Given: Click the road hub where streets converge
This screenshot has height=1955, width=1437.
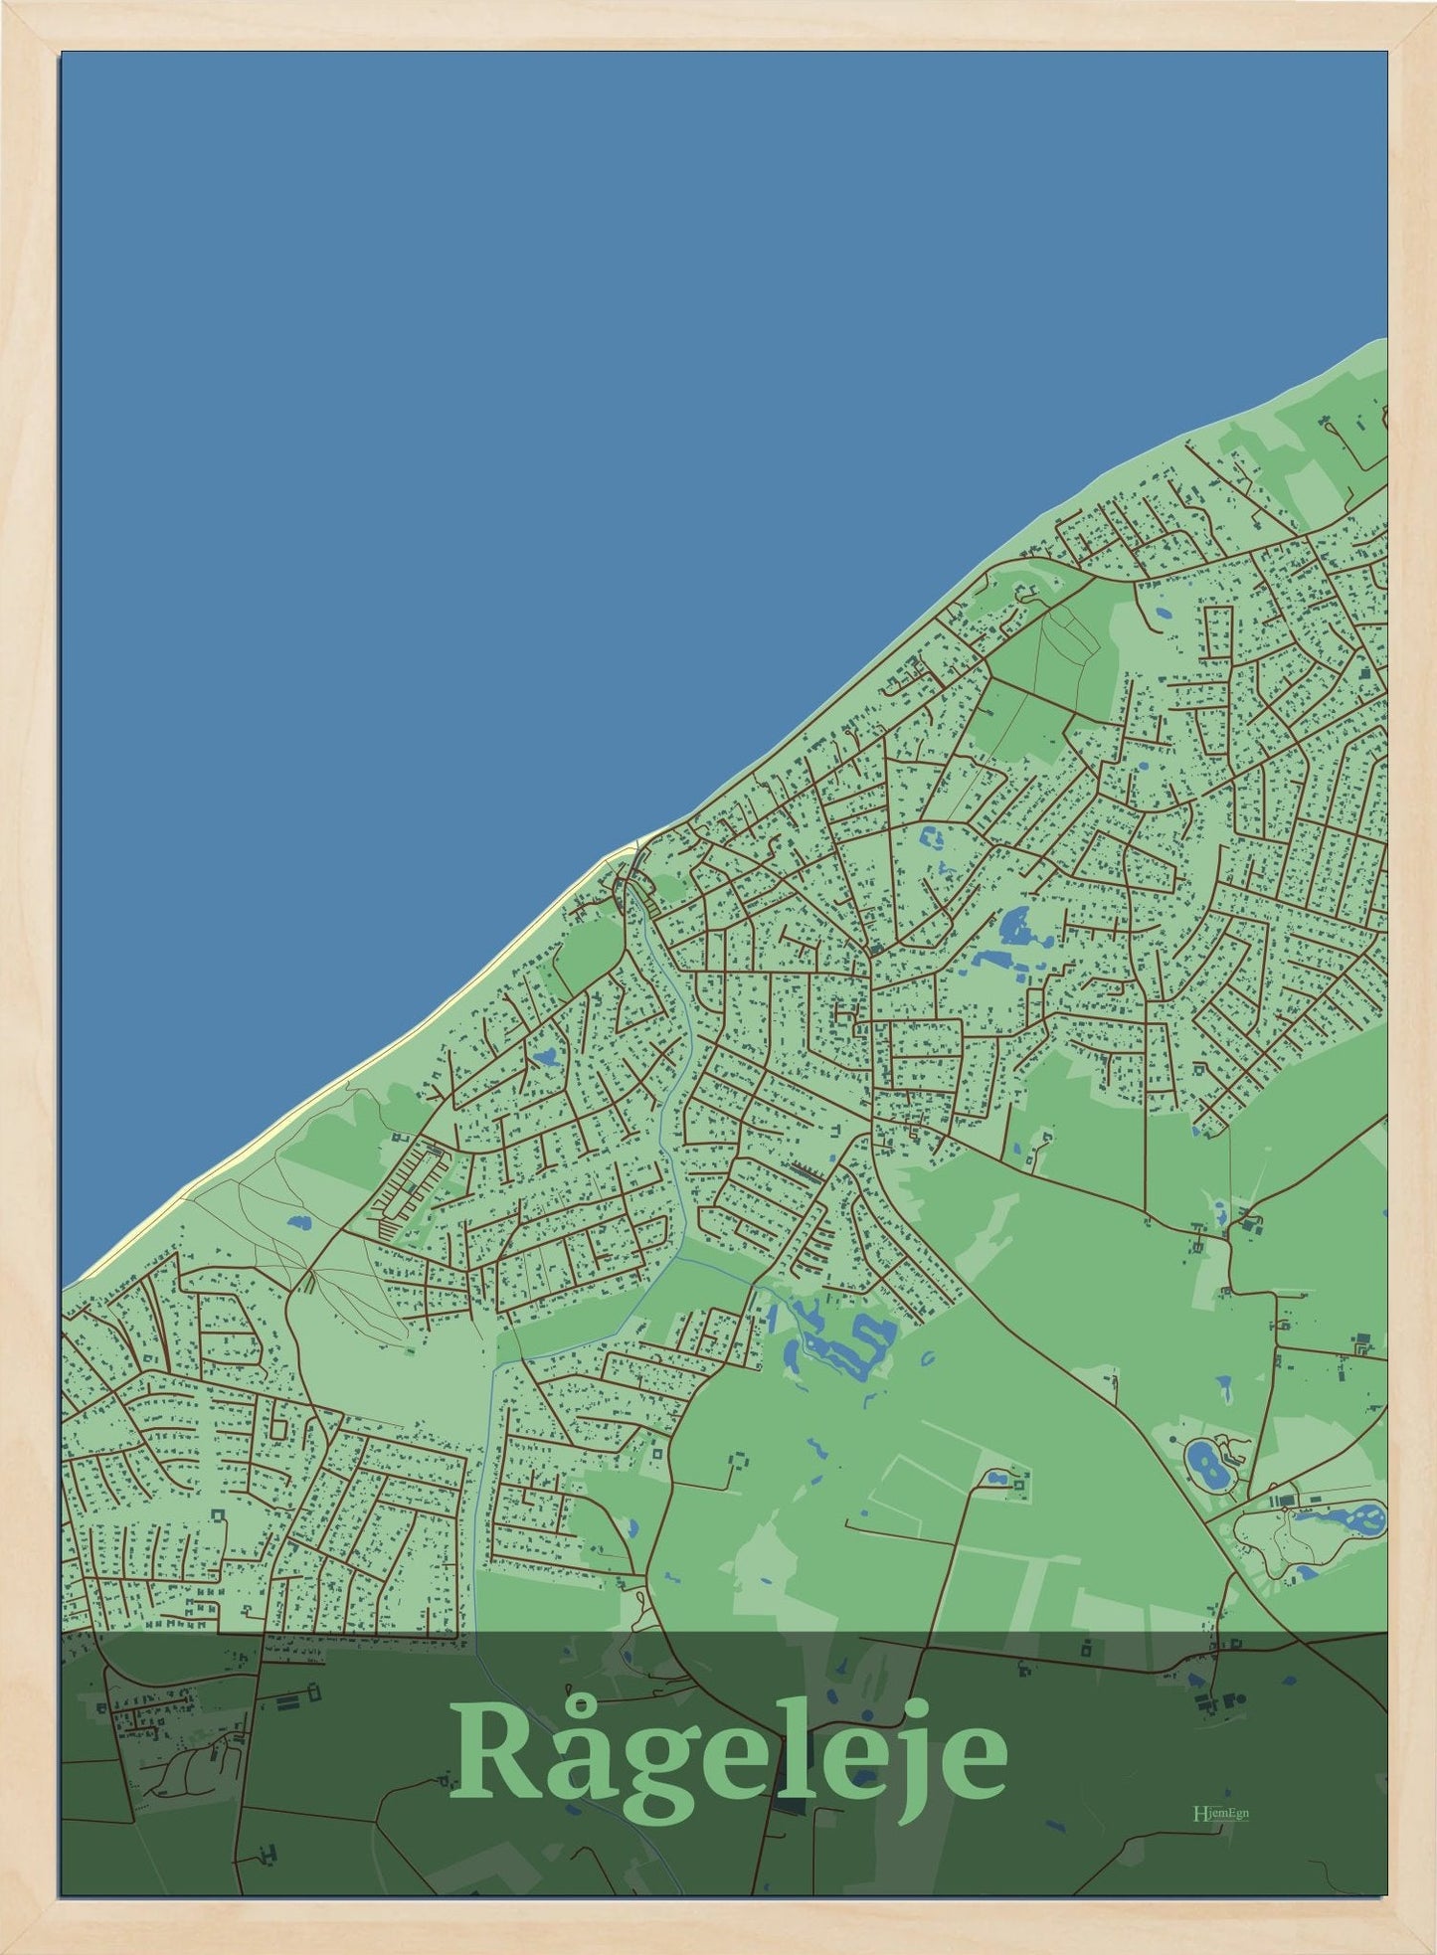Looking at the screenshot, I should click(871, 950).
